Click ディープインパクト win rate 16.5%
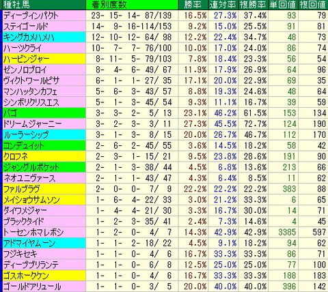The height and width of the screenshot is (292, 328). tap(195, 15)
